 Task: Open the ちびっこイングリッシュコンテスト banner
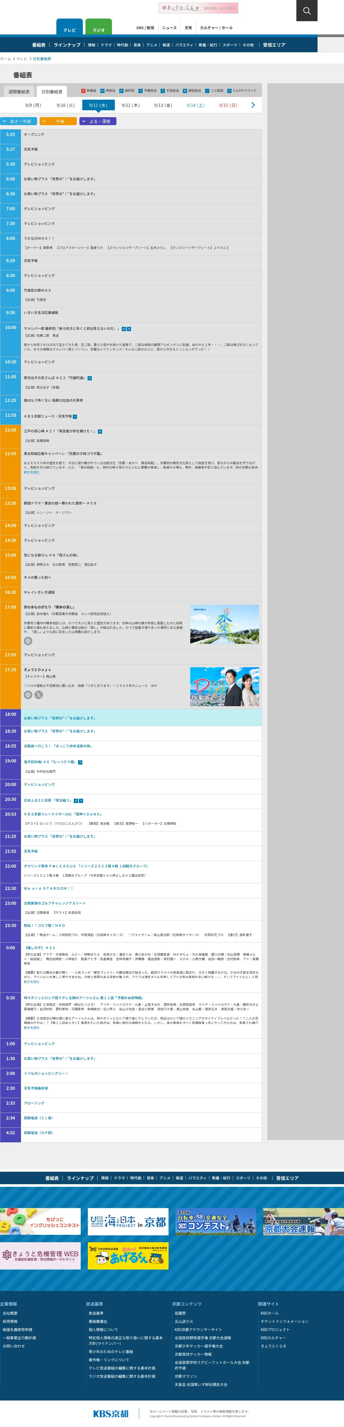tap(40, 1222)
